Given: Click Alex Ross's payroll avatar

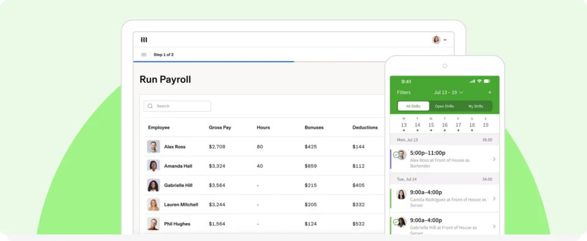Looking at the screenshot, I should point(153,146).
